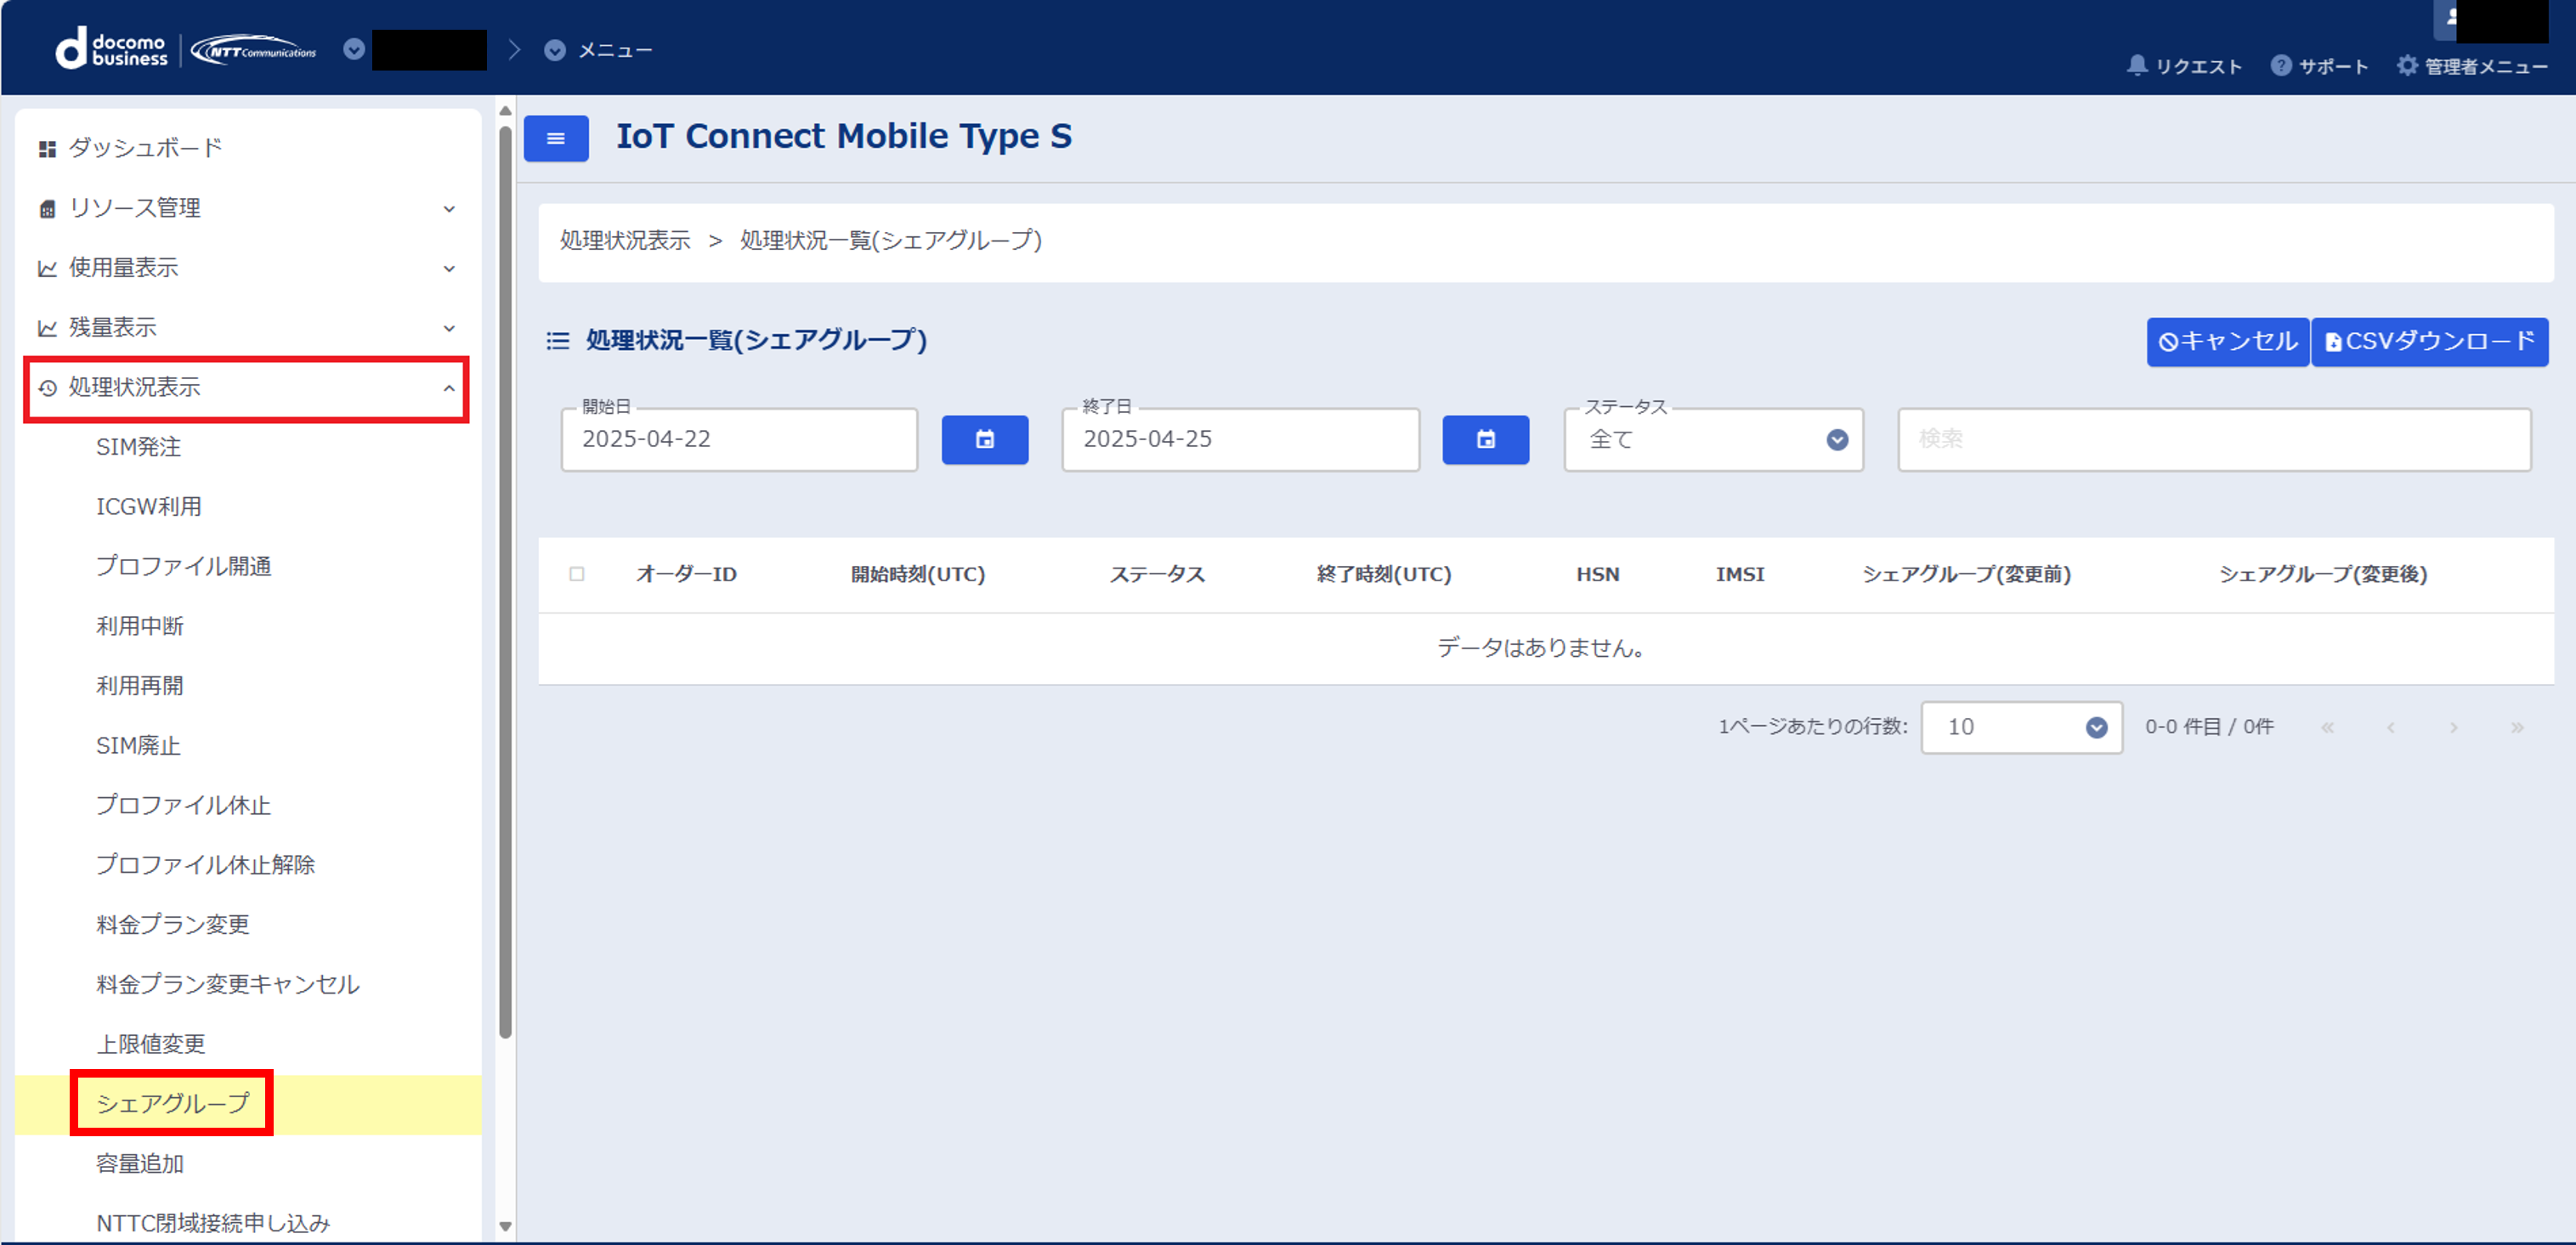This screenshot has width=2576, height=1245.
Task: Click the 検索 search input field
Action: [x=2213, y=439]
